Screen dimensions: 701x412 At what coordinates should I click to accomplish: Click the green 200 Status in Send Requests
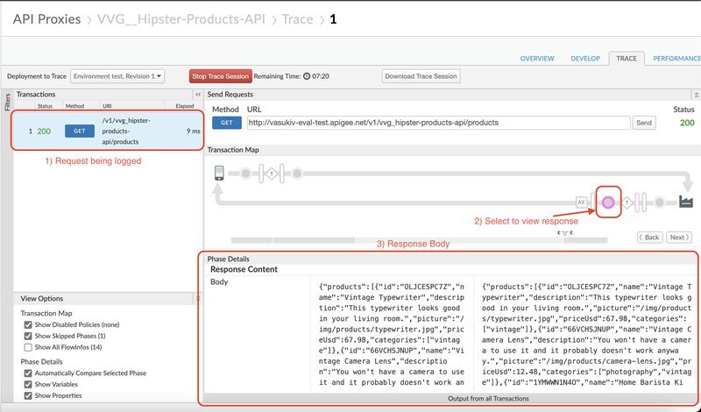tap(687, 123)
